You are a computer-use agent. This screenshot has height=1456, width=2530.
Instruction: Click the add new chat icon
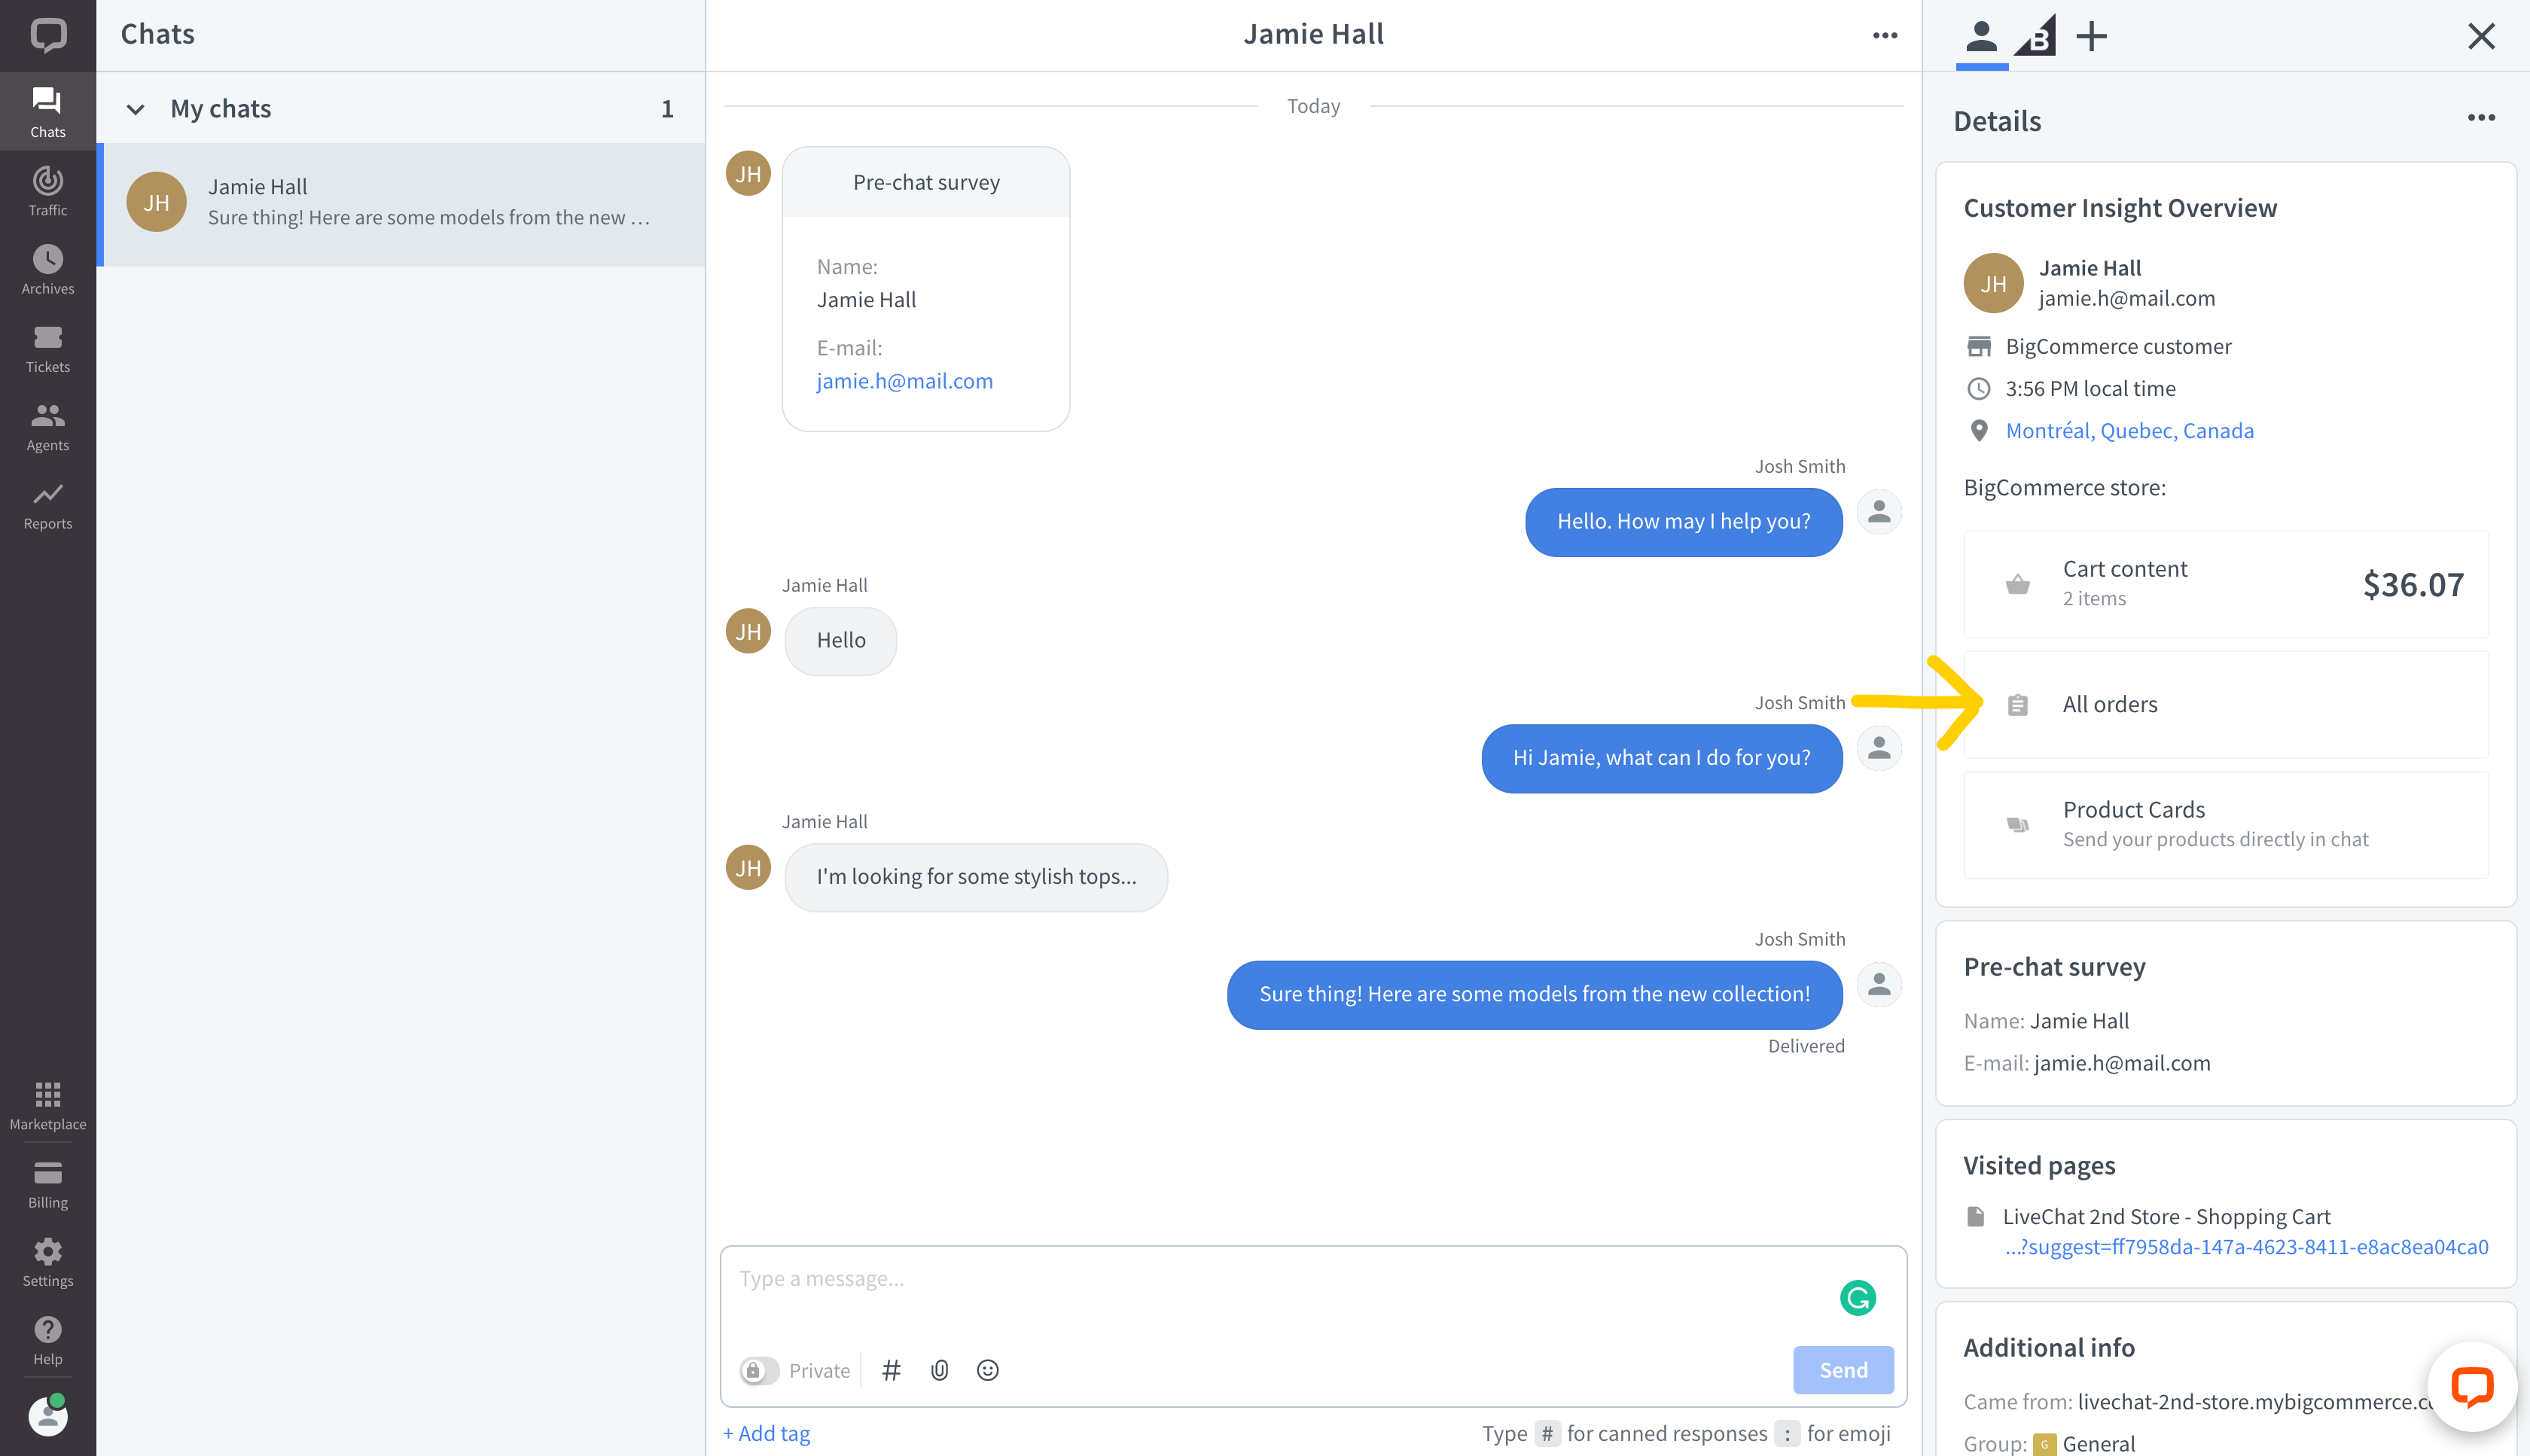click(x=2090, y=36)
